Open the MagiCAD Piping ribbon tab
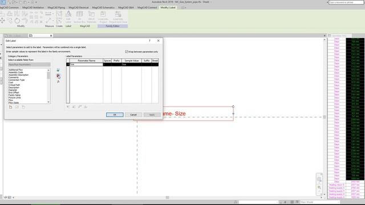 (56, 7)
